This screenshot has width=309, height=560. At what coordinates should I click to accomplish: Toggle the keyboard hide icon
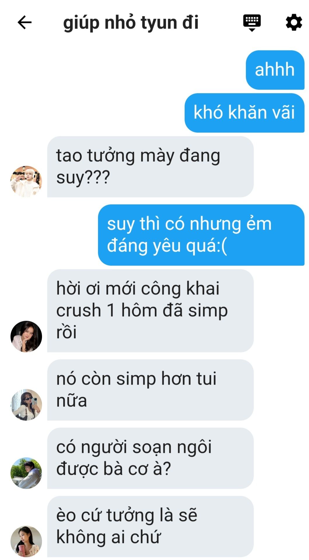[x=252, y=23]
